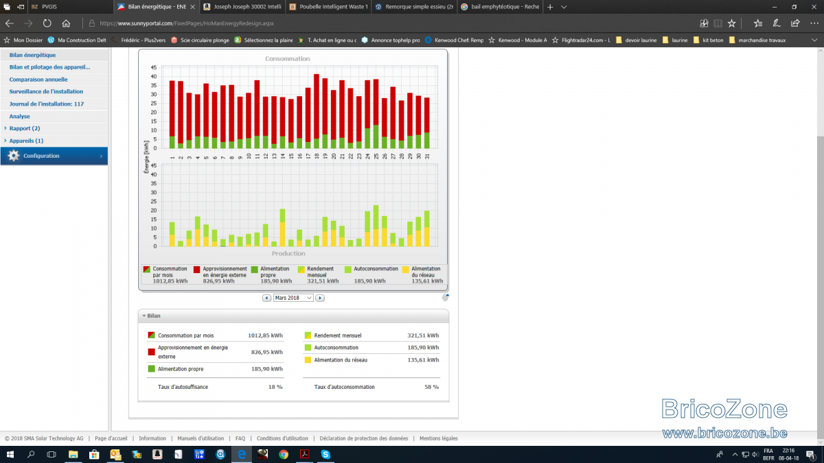Go to next month with right arrow
Screen dimensions: 824x463
[x=320, y=298]
